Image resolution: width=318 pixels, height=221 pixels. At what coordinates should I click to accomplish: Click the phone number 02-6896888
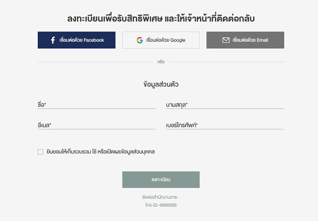[x=165, y=205]
